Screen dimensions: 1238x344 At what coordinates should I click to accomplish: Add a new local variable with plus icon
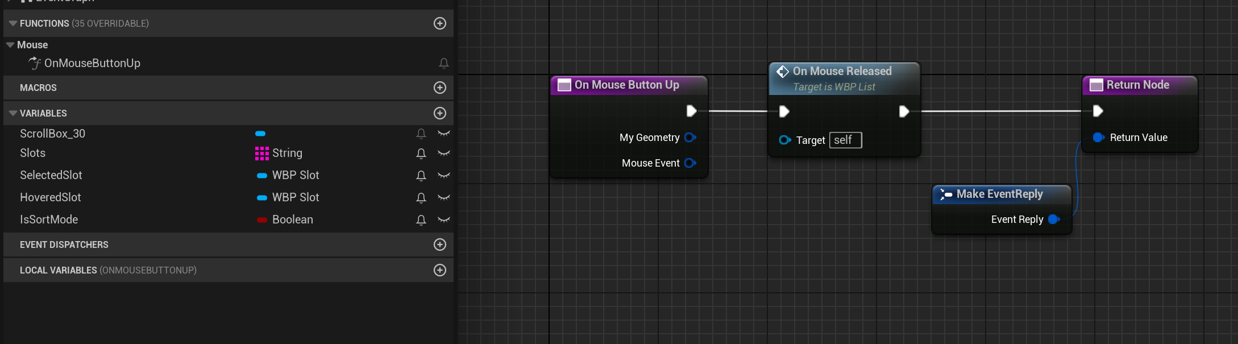(440, 270)
